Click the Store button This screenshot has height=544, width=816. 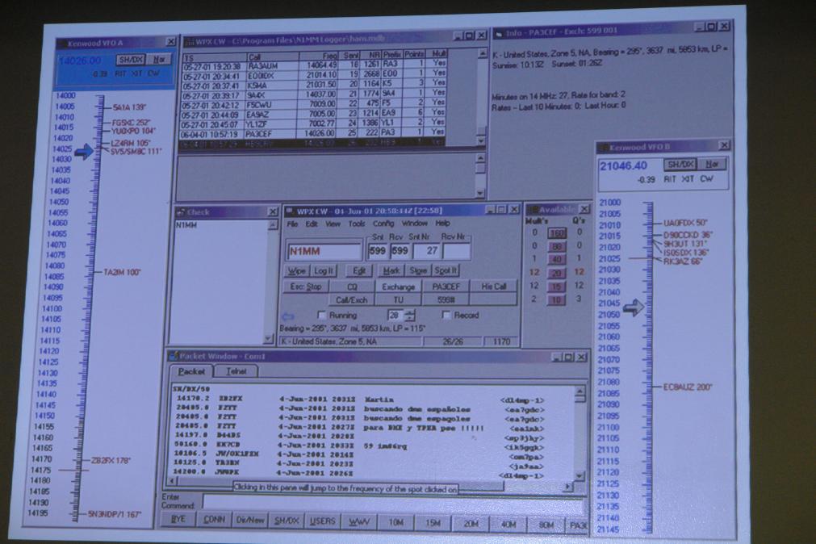coord(417,270)
